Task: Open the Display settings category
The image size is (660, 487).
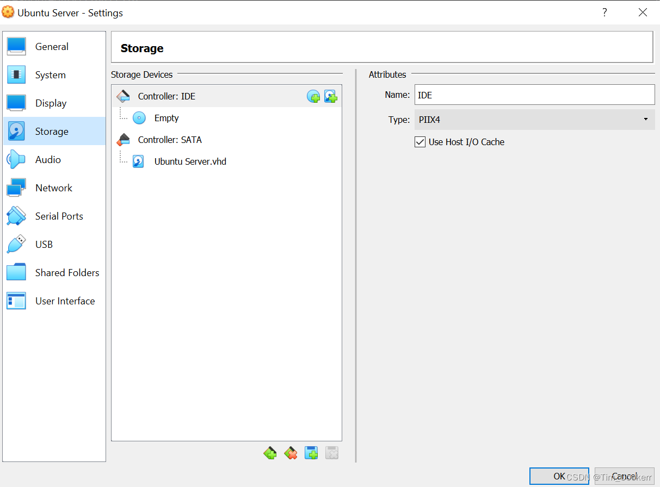Action: tap(54, 103)
